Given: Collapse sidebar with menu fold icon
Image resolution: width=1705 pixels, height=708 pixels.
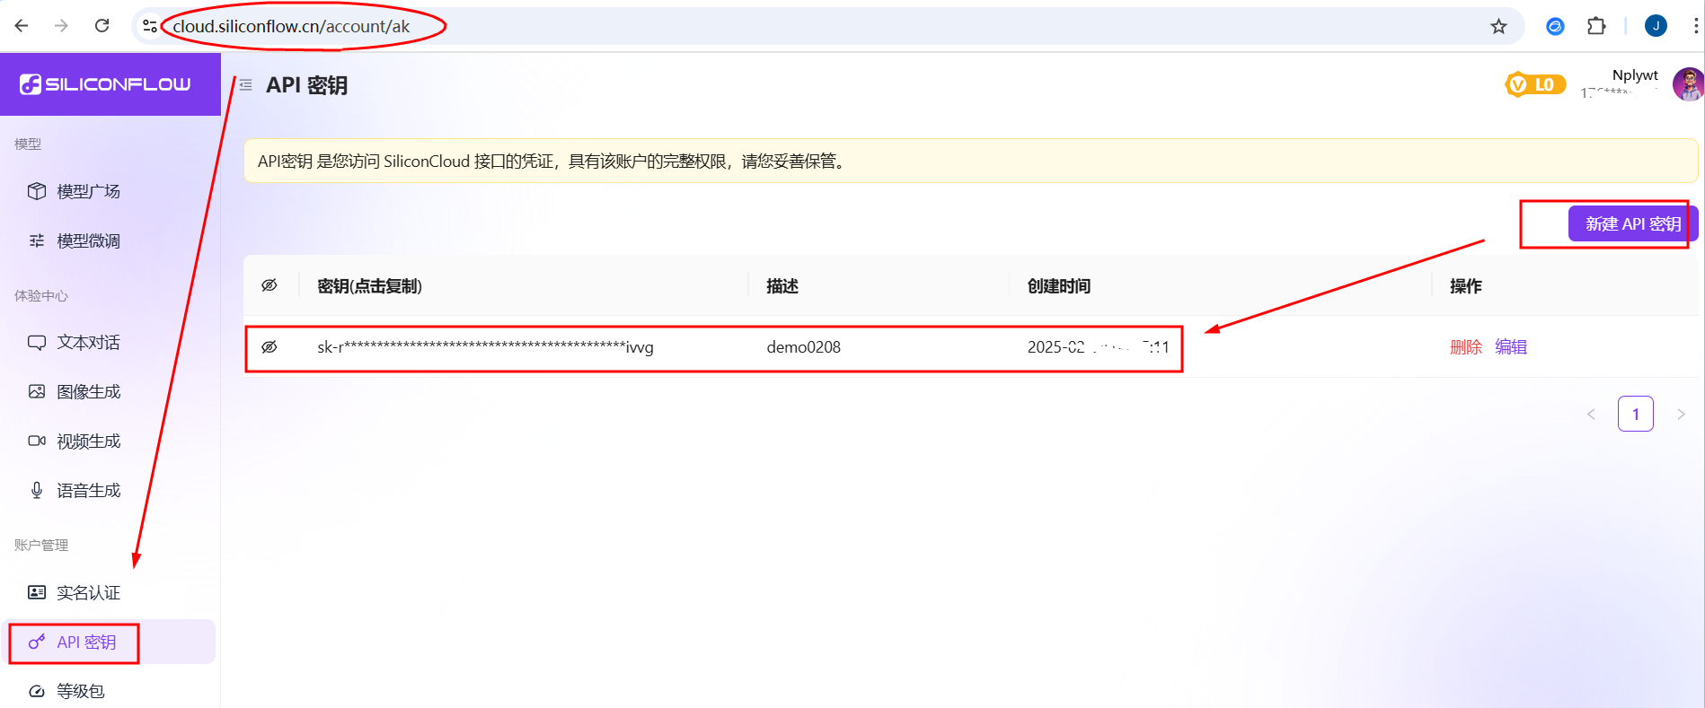Looking at the screenshot, I should 245,85.
